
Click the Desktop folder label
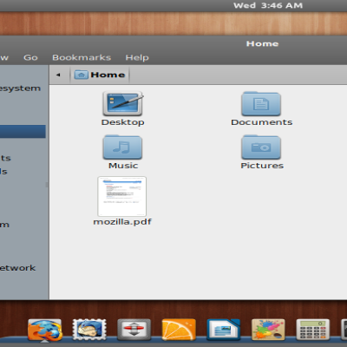tap(123, 122)
